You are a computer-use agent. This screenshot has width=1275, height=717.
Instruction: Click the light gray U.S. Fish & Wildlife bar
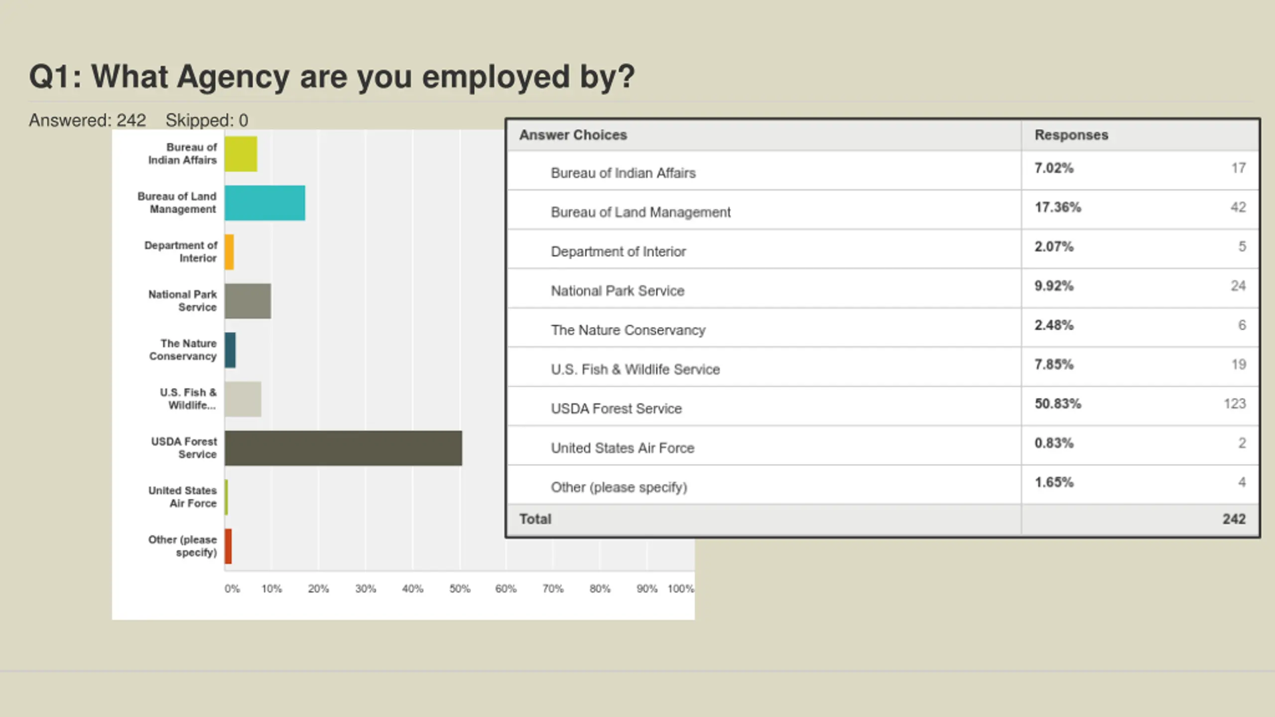tap(243, 399)
